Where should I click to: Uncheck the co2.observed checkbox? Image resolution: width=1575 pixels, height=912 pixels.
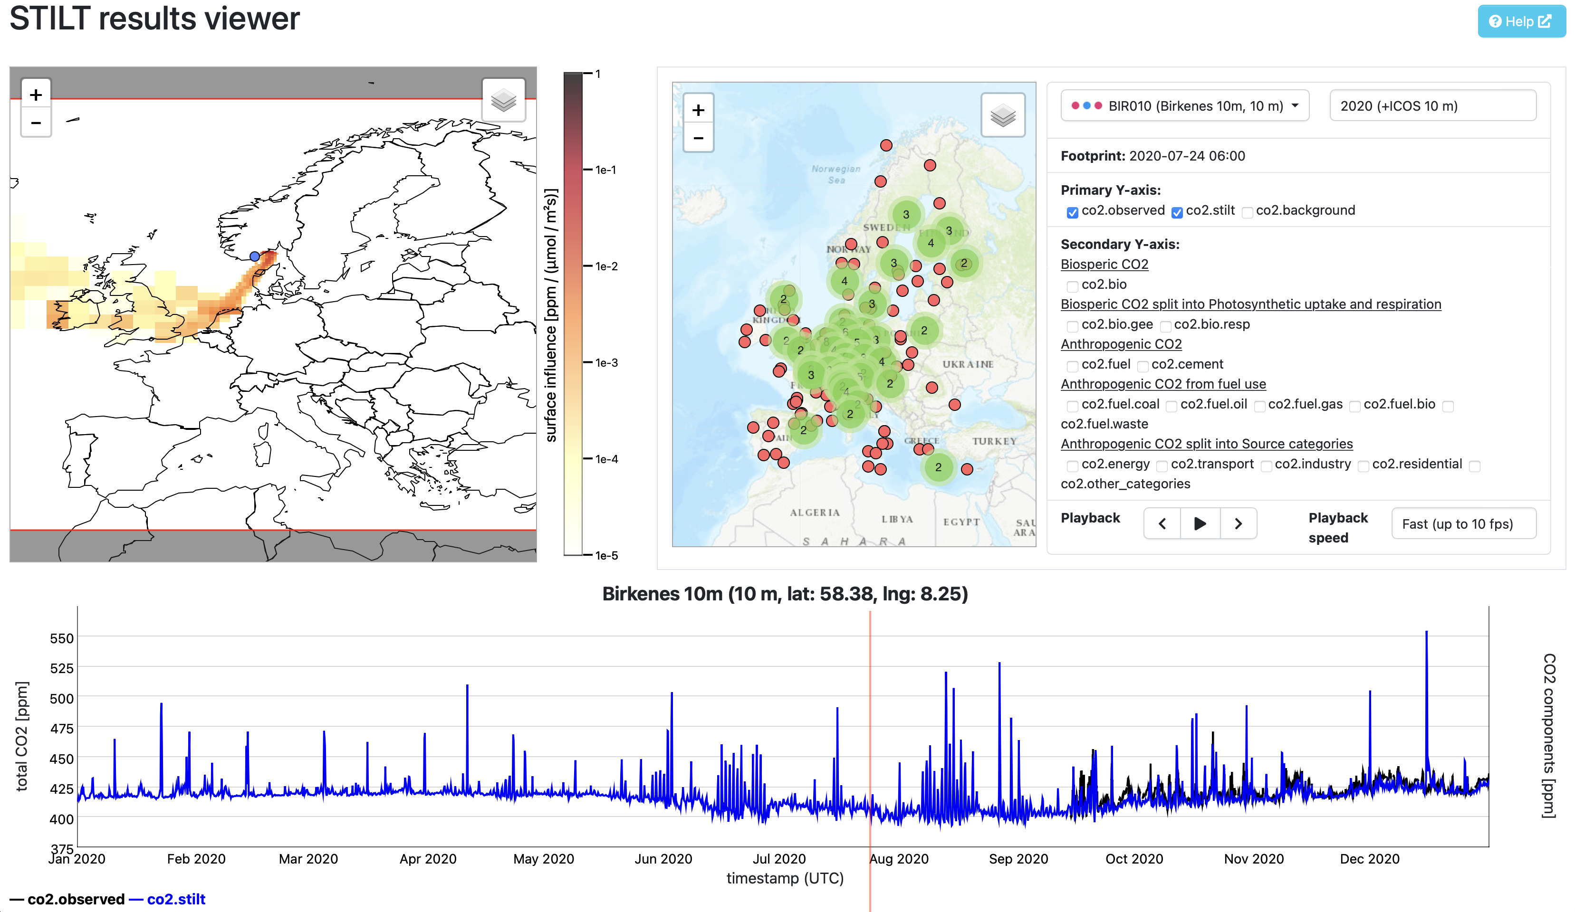pos(1073,212)
